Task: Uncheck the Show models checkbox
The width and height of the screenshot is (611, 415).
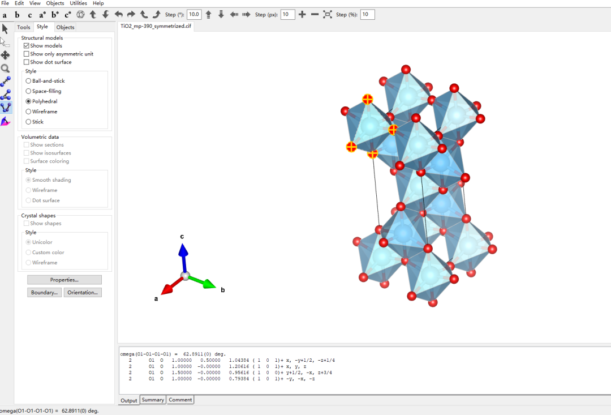Action: click(x=26, y=46)
